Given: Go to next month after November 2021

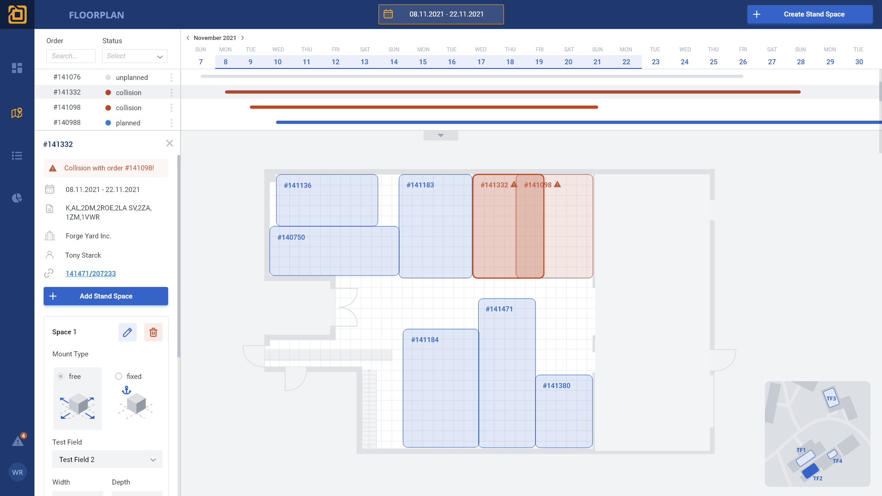Looking at the screenshot, I should point(243,38).
